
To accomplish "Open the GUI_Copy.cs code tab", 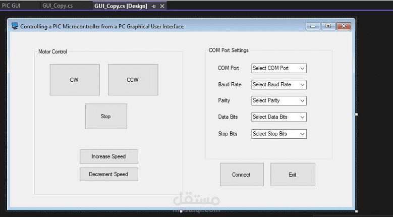I will [x=58, y=6].
